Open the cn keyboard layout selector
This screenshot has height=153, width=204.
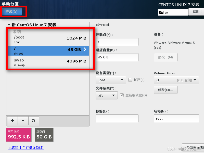(173, 12)
